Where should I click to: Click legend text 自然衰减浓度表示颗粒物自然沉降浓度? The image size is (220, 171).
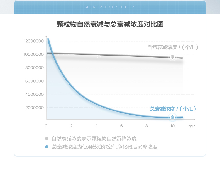coord(94,138)
